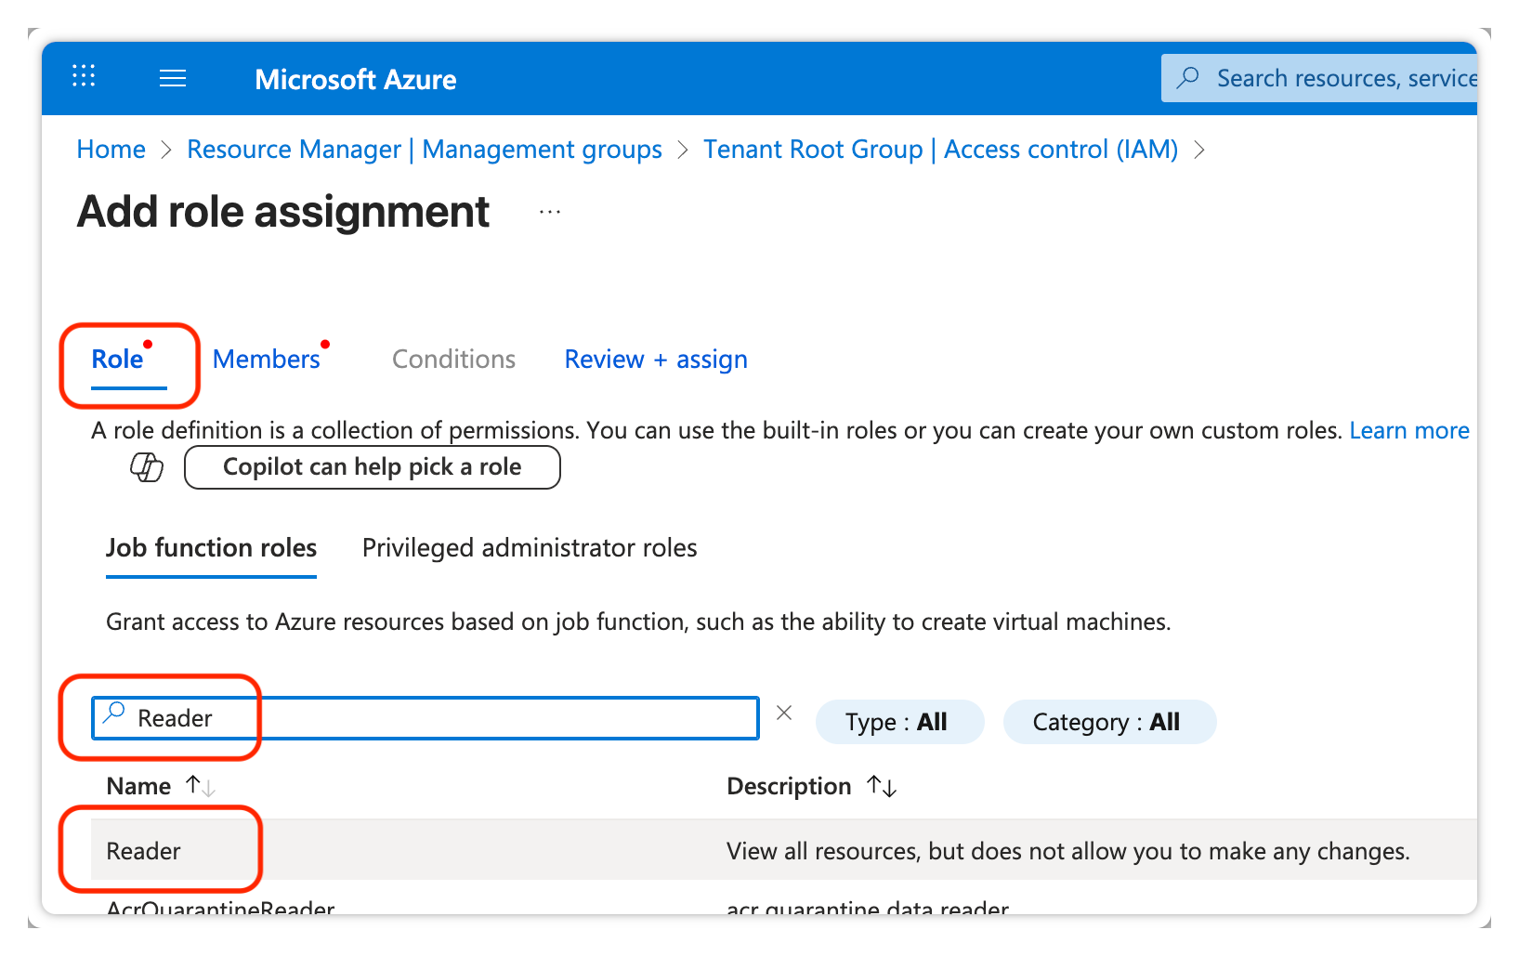Viewport: 1519px width, 956px height.
Task: Click the search magnifier icon in top bar
Action: tap(1187, 78)
